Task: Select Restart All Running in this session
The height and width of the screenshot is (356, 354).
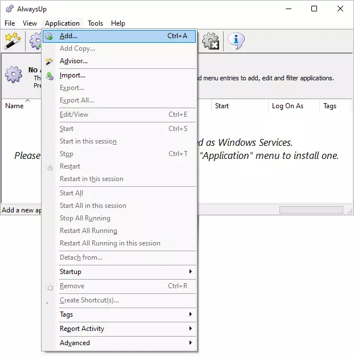Action: click(x=119, y=243)
